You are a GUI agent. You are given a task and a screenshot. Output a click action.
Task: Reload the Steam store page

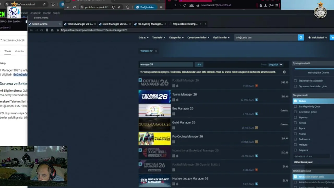tap(42, 30)
